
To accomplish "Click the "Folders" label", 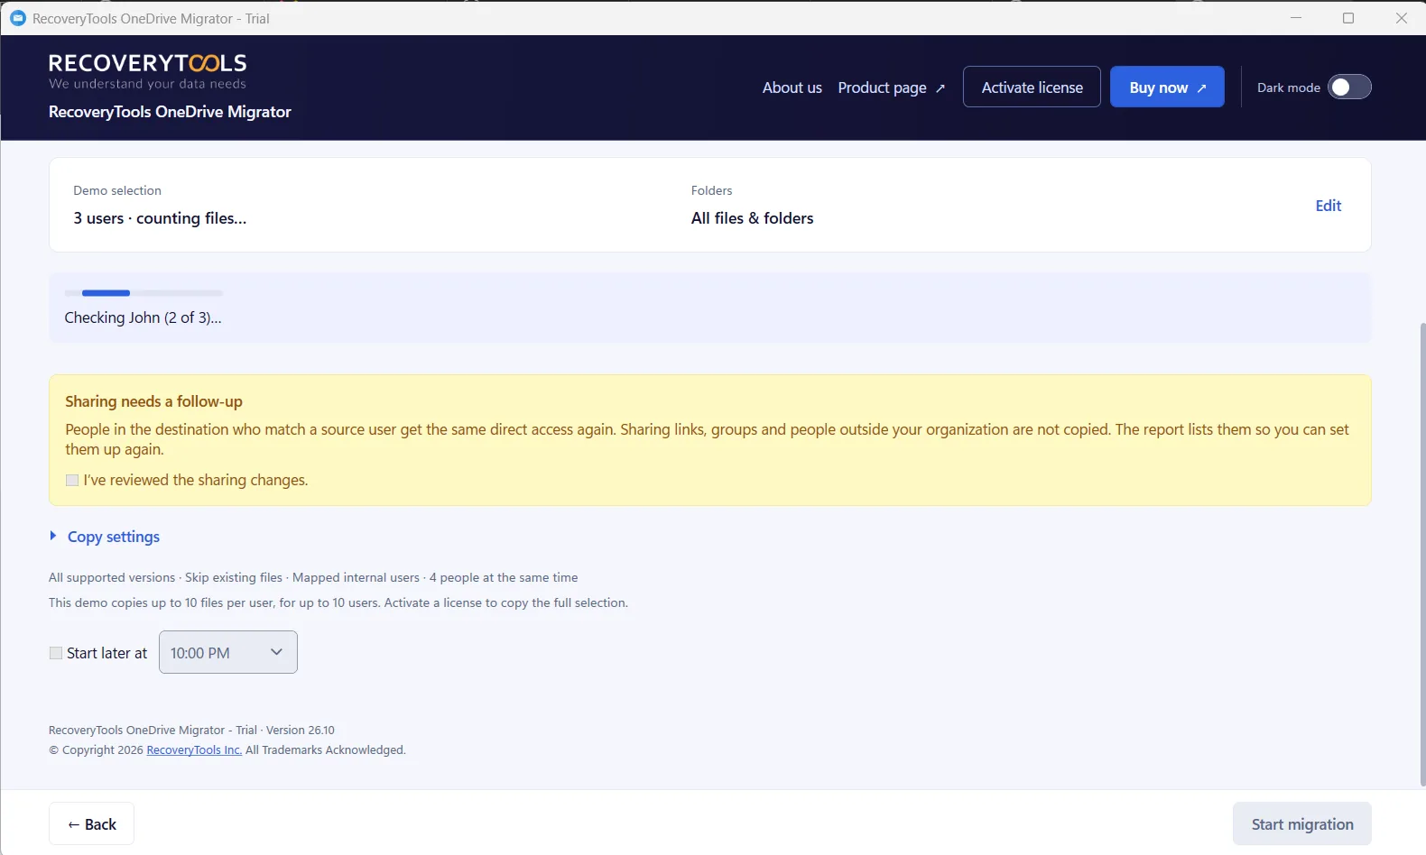I will point(711,191).
